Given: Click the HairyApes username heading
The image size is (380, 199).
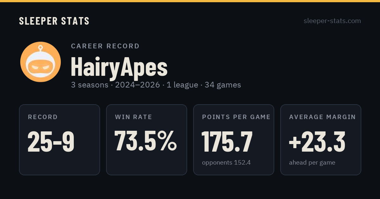Looking at the screenshot, I should [119, 66].
